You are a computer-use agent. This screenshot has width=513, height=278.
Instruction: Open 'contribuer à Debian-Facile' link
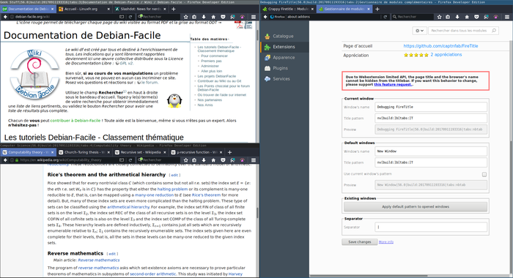(x=75, y=121)
